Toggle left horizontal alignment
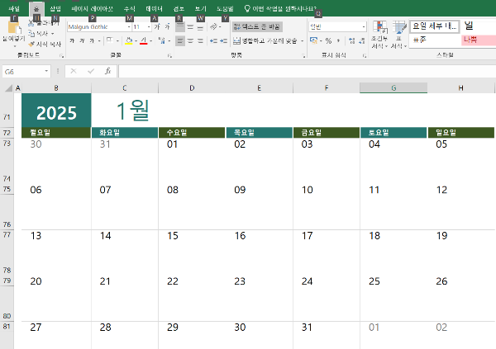 [180, 40]
